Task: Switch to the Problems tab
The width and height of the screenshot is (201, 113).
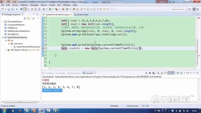Action: pyautogui.click(x=48, y=73)
